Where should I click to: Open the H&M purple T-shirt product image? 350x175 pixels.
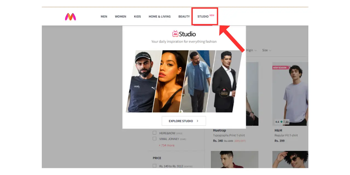coord(290,94)
